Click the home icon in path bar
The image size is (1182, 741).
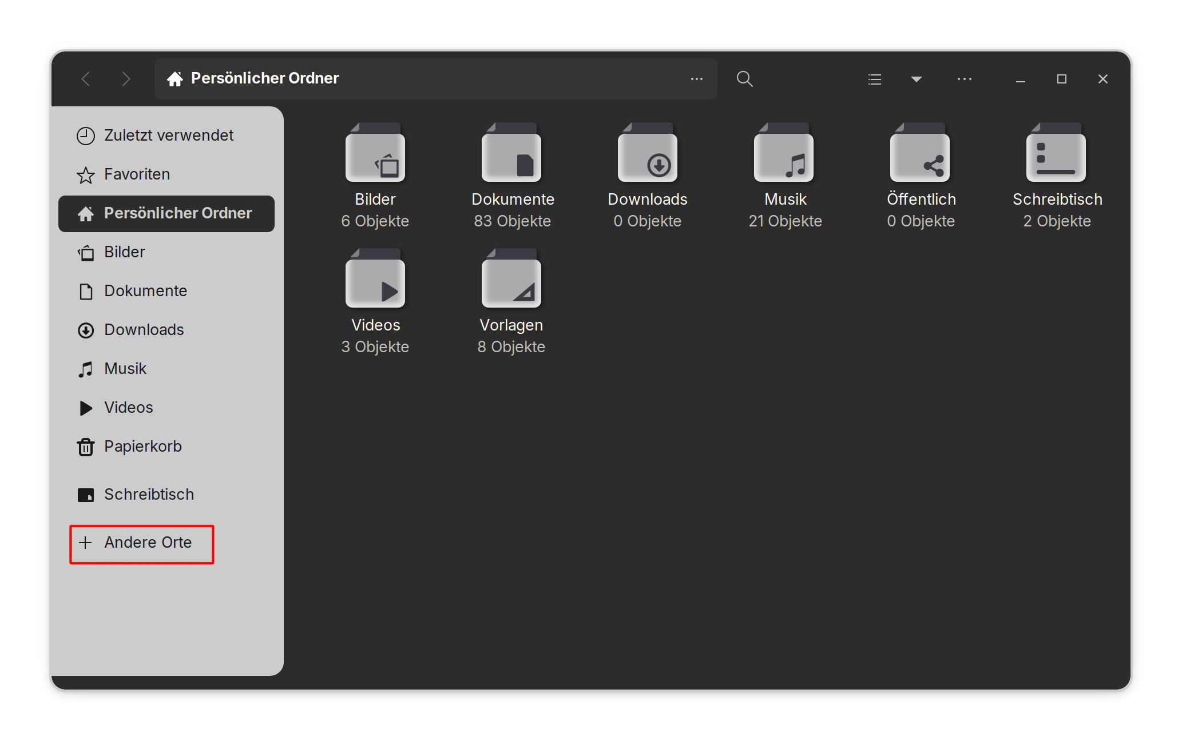pyautogui.click(x=175, y=79)
